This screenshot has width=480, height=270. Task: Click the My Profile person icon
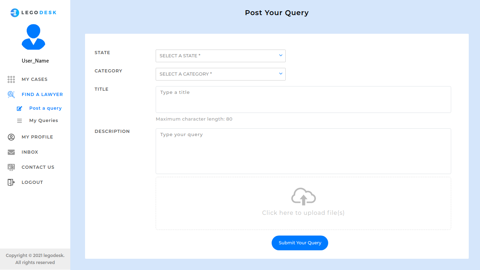point(11,137)
